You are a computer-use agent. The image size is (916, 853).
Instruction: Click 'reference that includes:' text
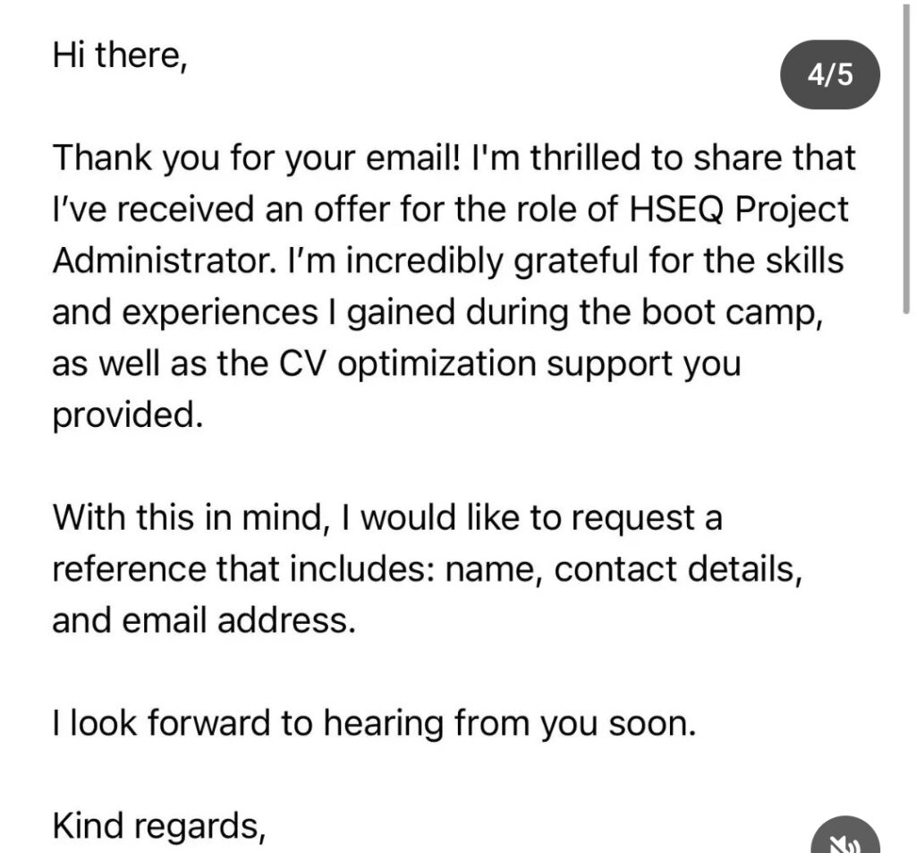[x=243, y=569]
